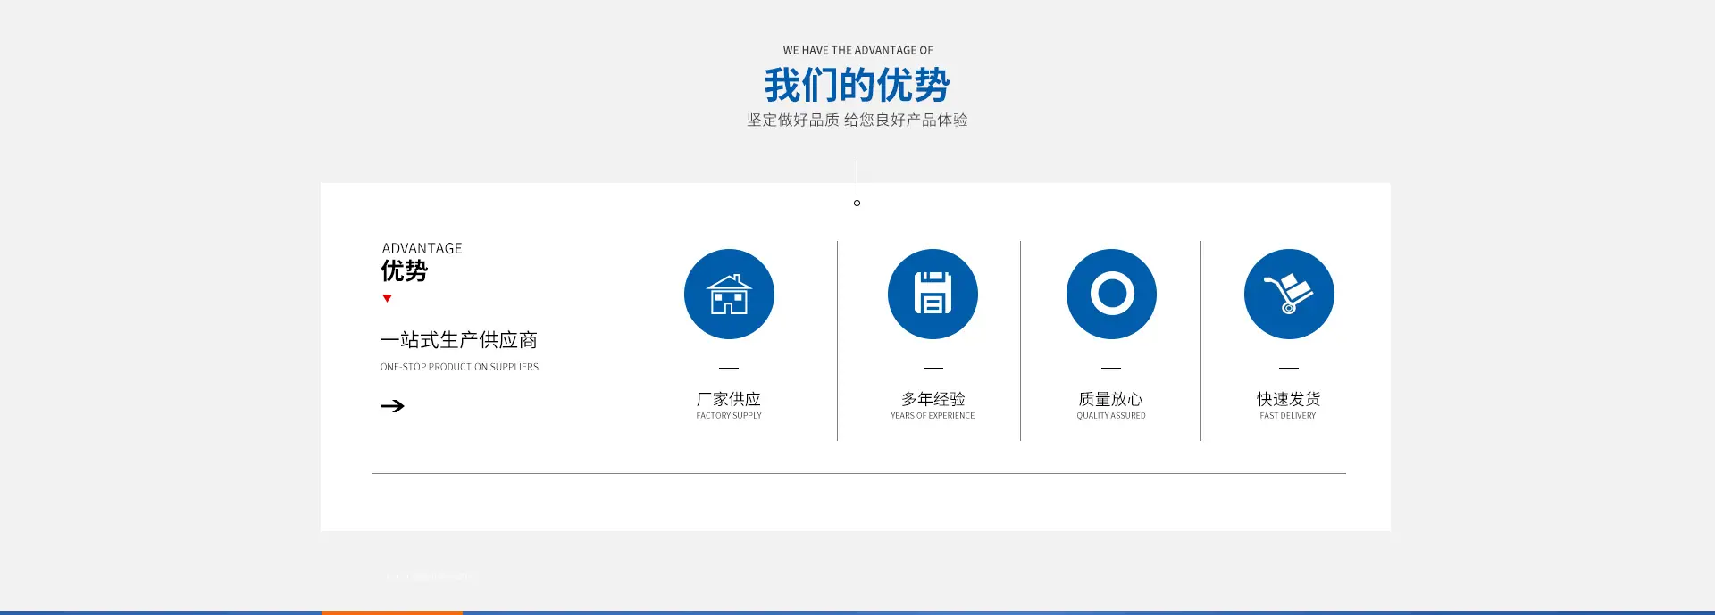
Task: Click the WE HAVE THE ADVANTAGE OF text
Action: (857, 50)
